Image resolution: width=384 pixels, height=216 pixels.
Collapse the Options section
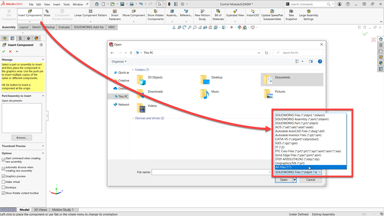tap(43, 153)
